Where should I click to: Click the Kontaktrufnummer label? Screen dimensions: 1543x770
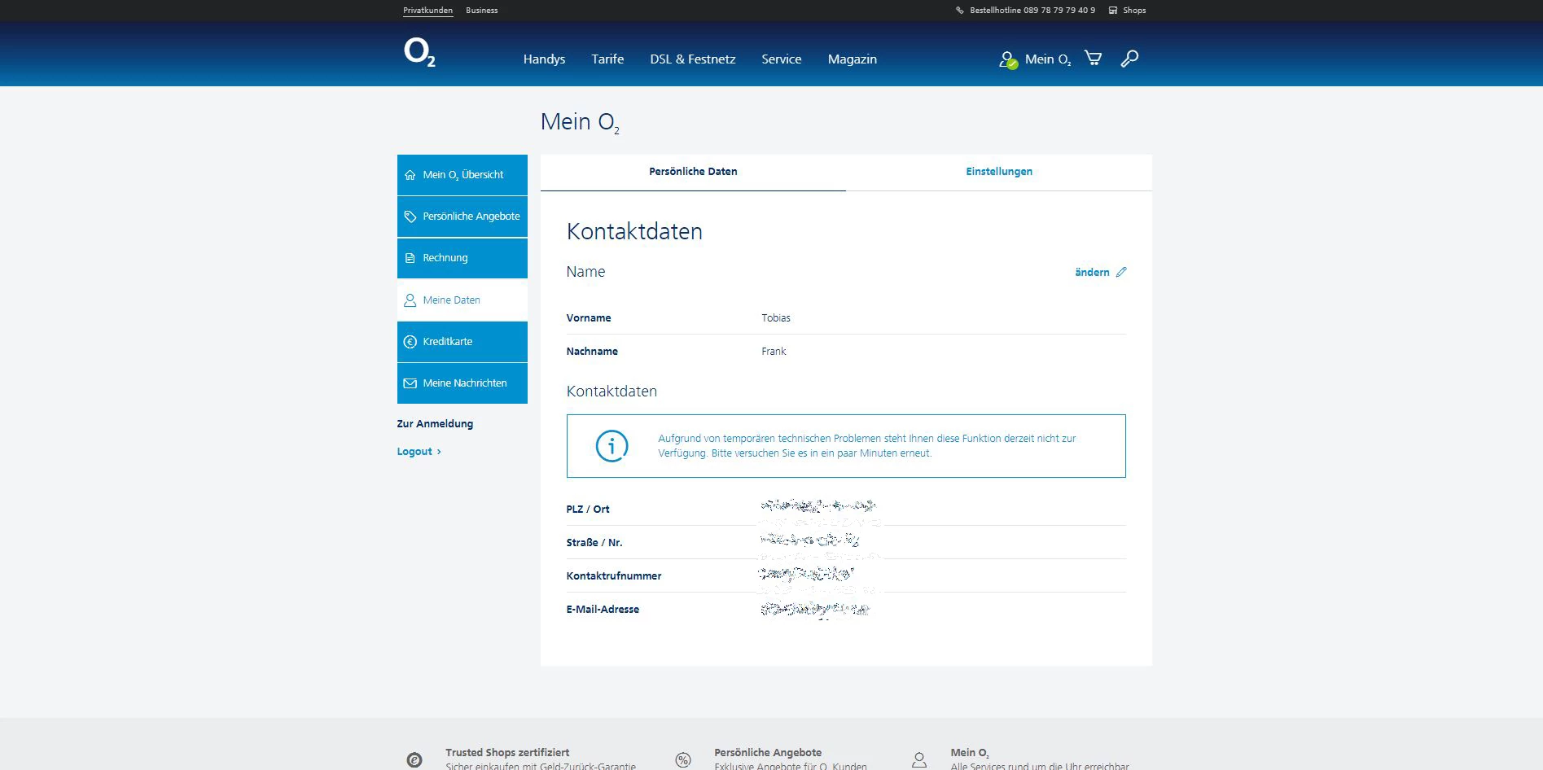(614, 576)
